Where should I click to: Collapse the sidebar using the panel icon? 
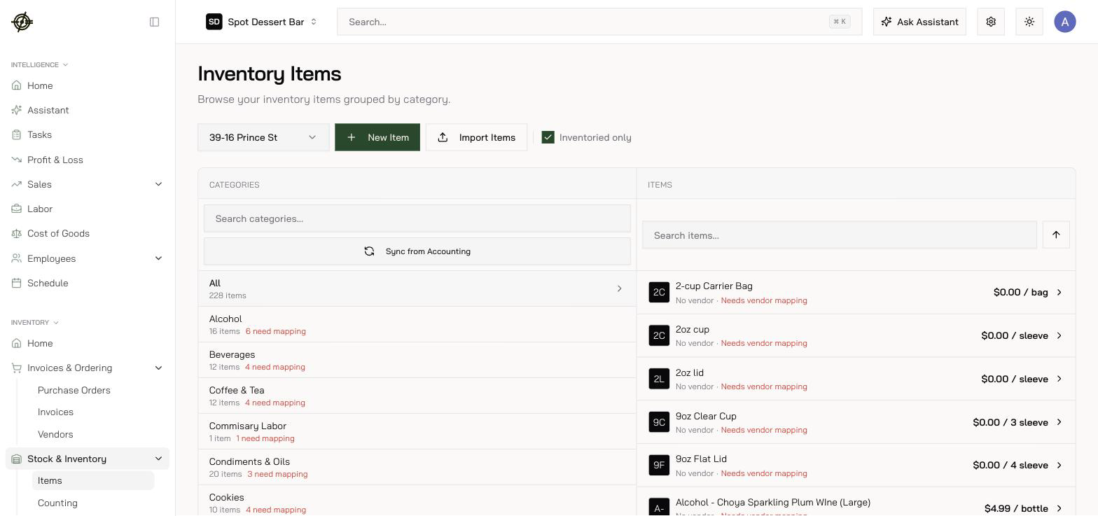click(155, 22)
